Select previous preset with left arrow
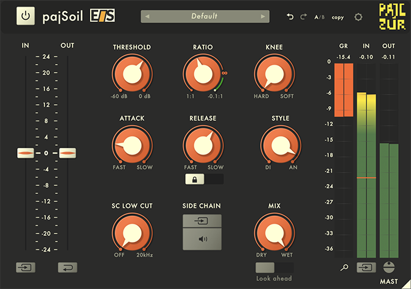Screen dimensions: 411x289 (x=147, y=16)
